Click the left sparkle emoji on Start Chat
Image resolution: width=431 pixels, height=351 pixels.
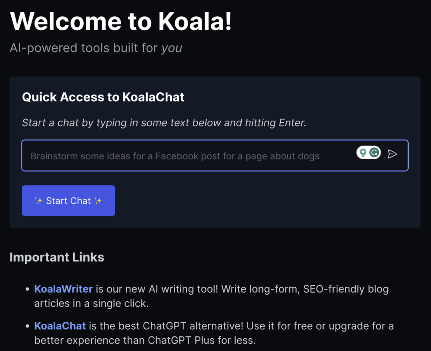click(x=38, y=201)
